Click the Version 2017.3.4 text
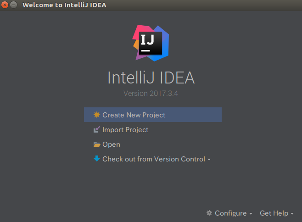The height and width of the screenshot is (222, 302). 151,94
